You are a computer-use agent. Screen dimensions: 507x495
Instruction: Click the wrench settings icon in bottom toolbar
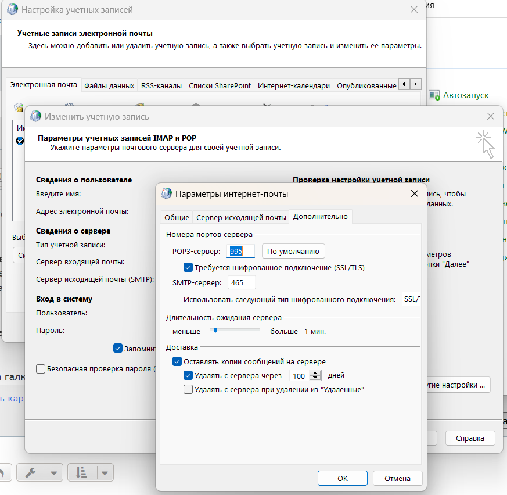tap(31, 473)
